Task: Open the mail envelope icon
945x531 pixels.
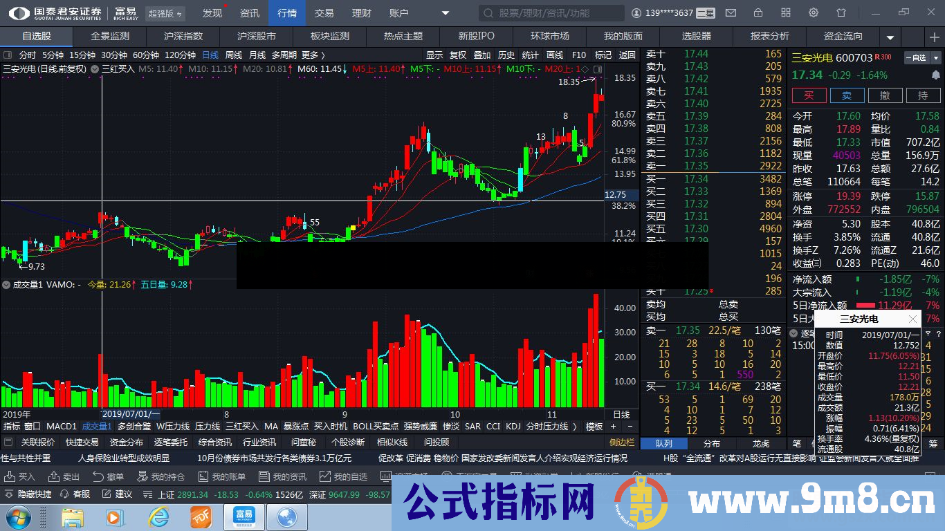Action: click(730, 12)
